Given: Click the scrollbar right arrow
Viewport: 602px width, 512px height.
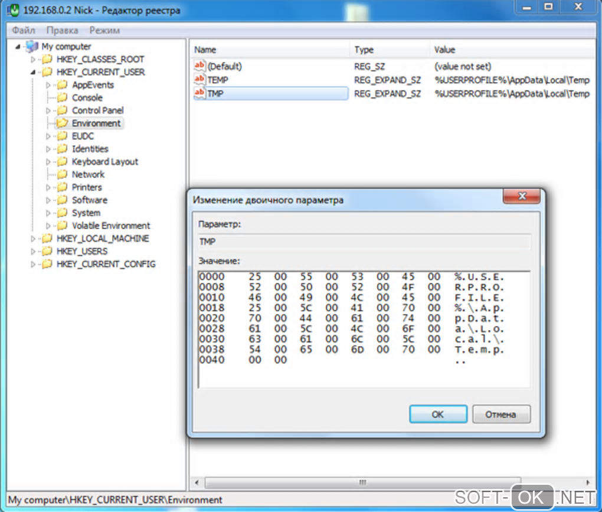Looking at the screenshot, I should (588, 482).
